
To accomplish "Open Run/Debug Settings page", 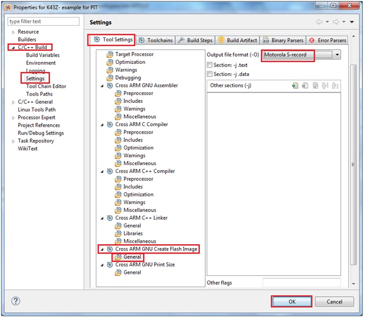I will coord(41,133).
